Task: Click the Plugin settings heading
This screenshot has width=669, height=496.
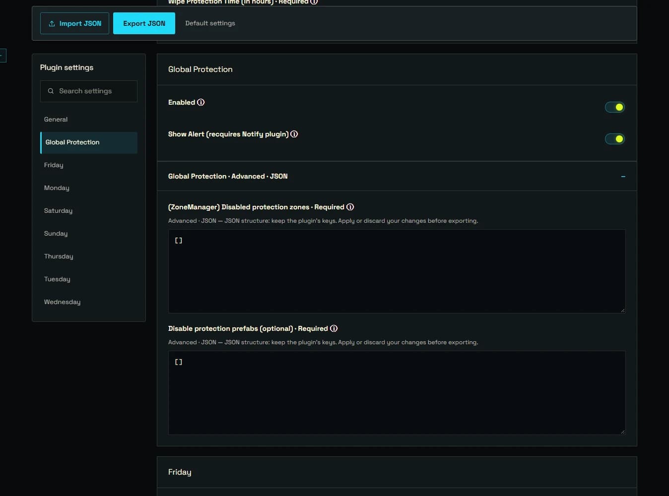Action: point(67,67)
